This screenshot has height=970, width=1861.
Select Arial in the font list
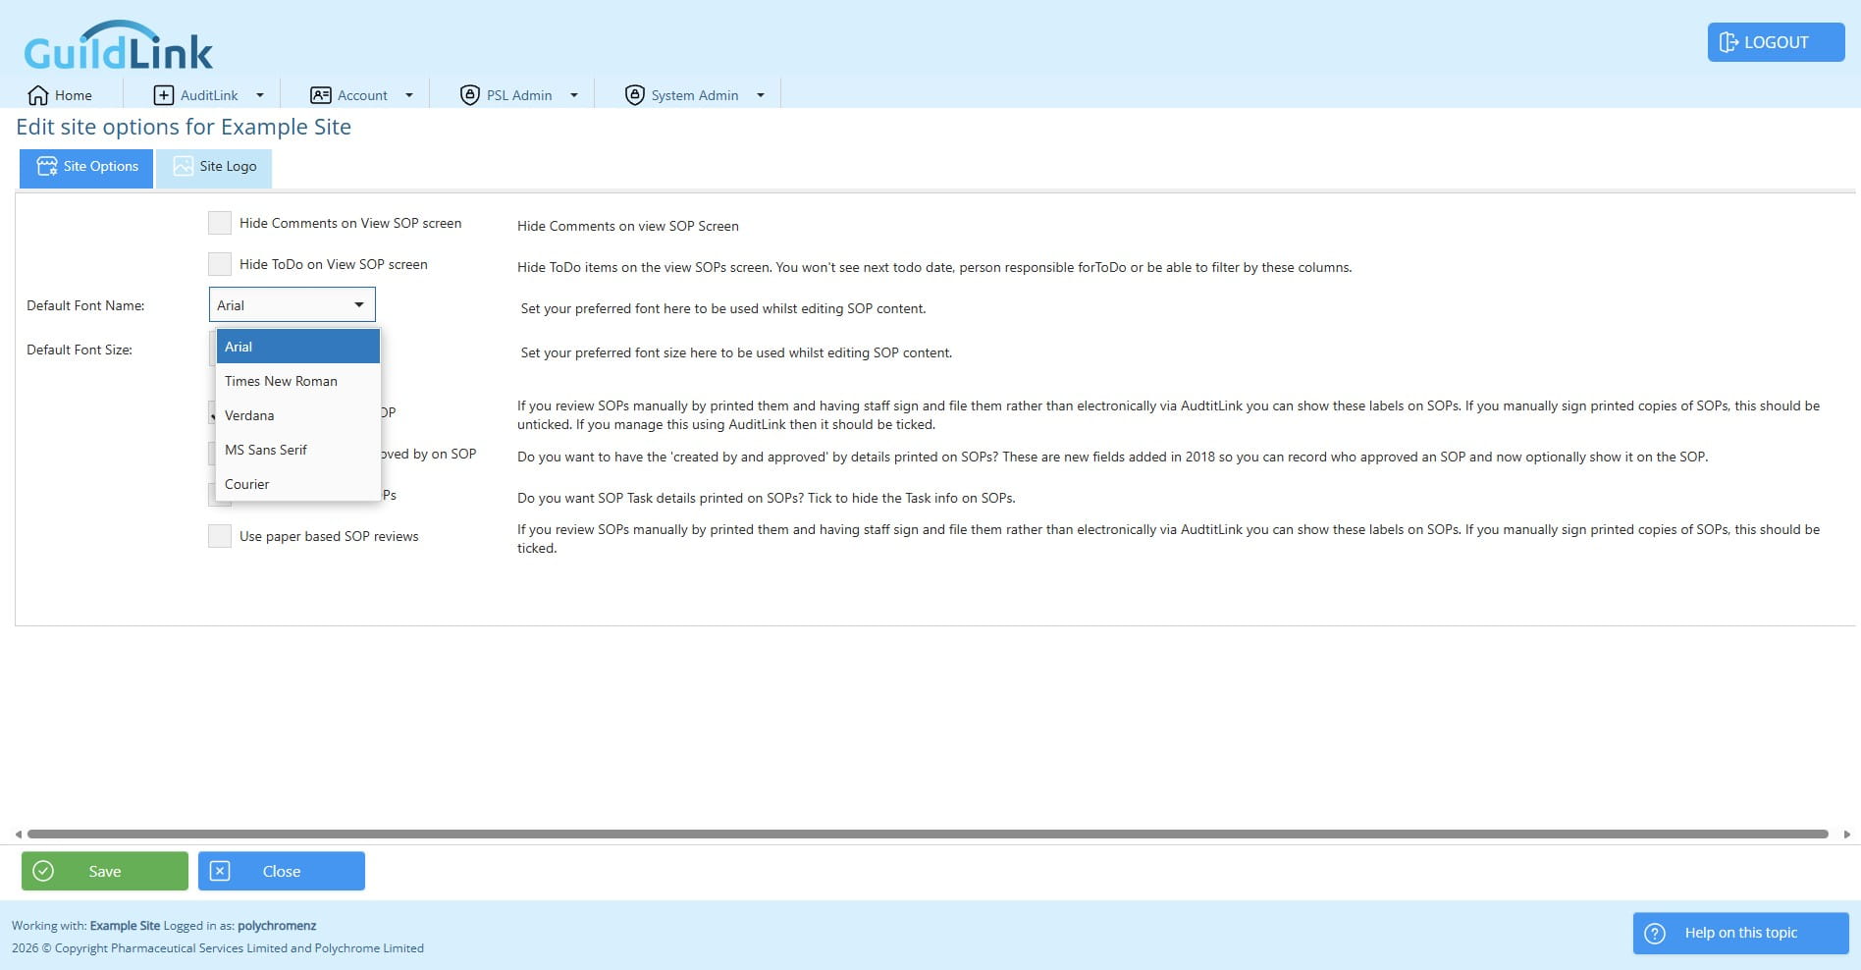coord(298,347)
